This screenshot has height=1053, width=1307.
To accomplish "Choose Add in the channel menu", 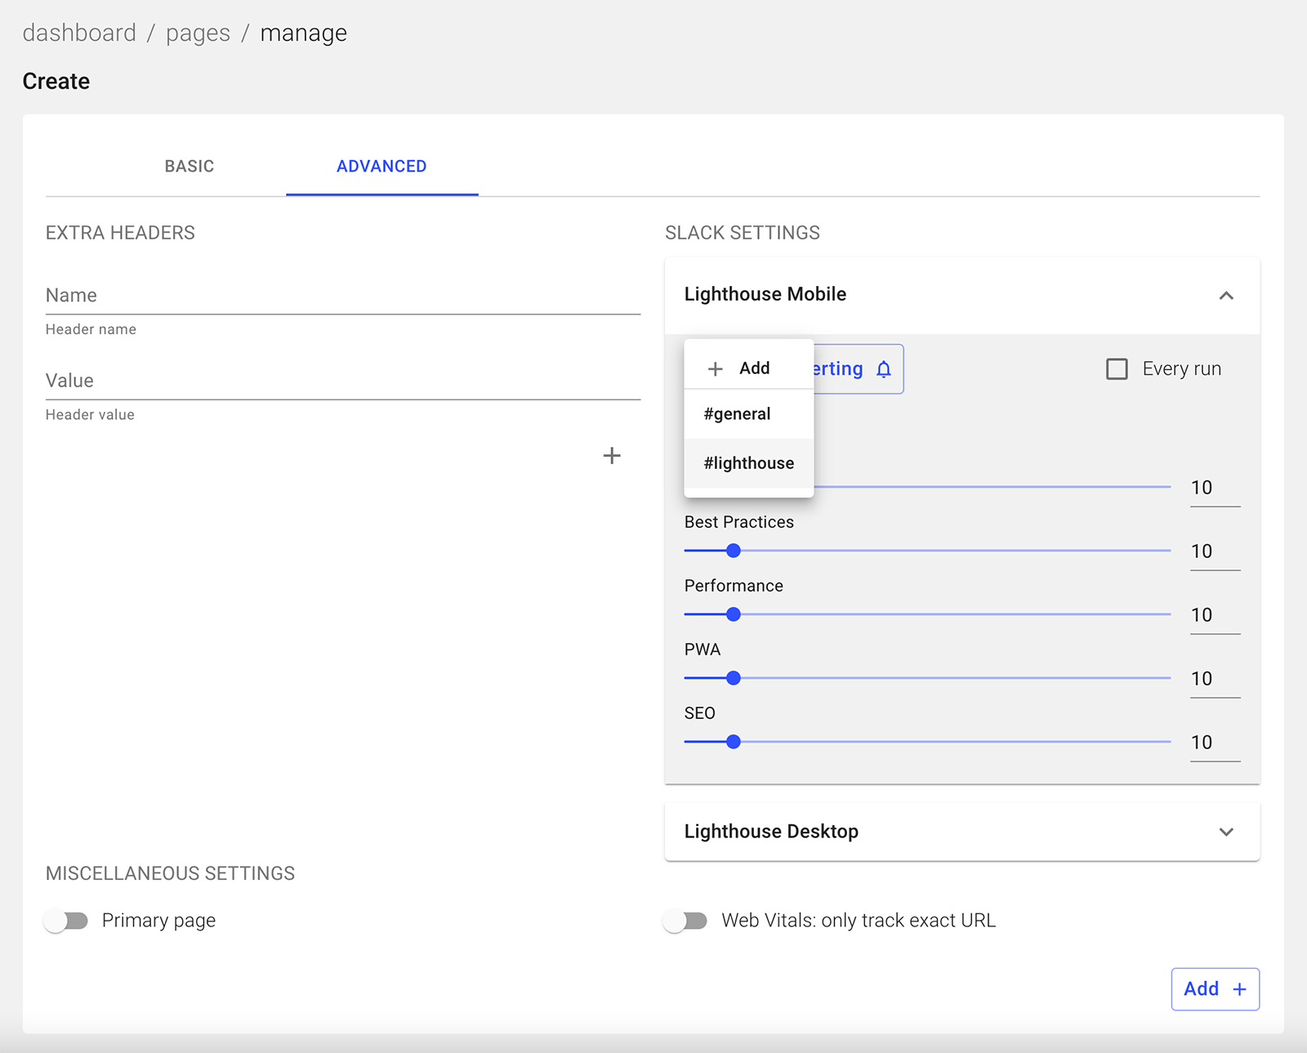I will tap(749, 368).
